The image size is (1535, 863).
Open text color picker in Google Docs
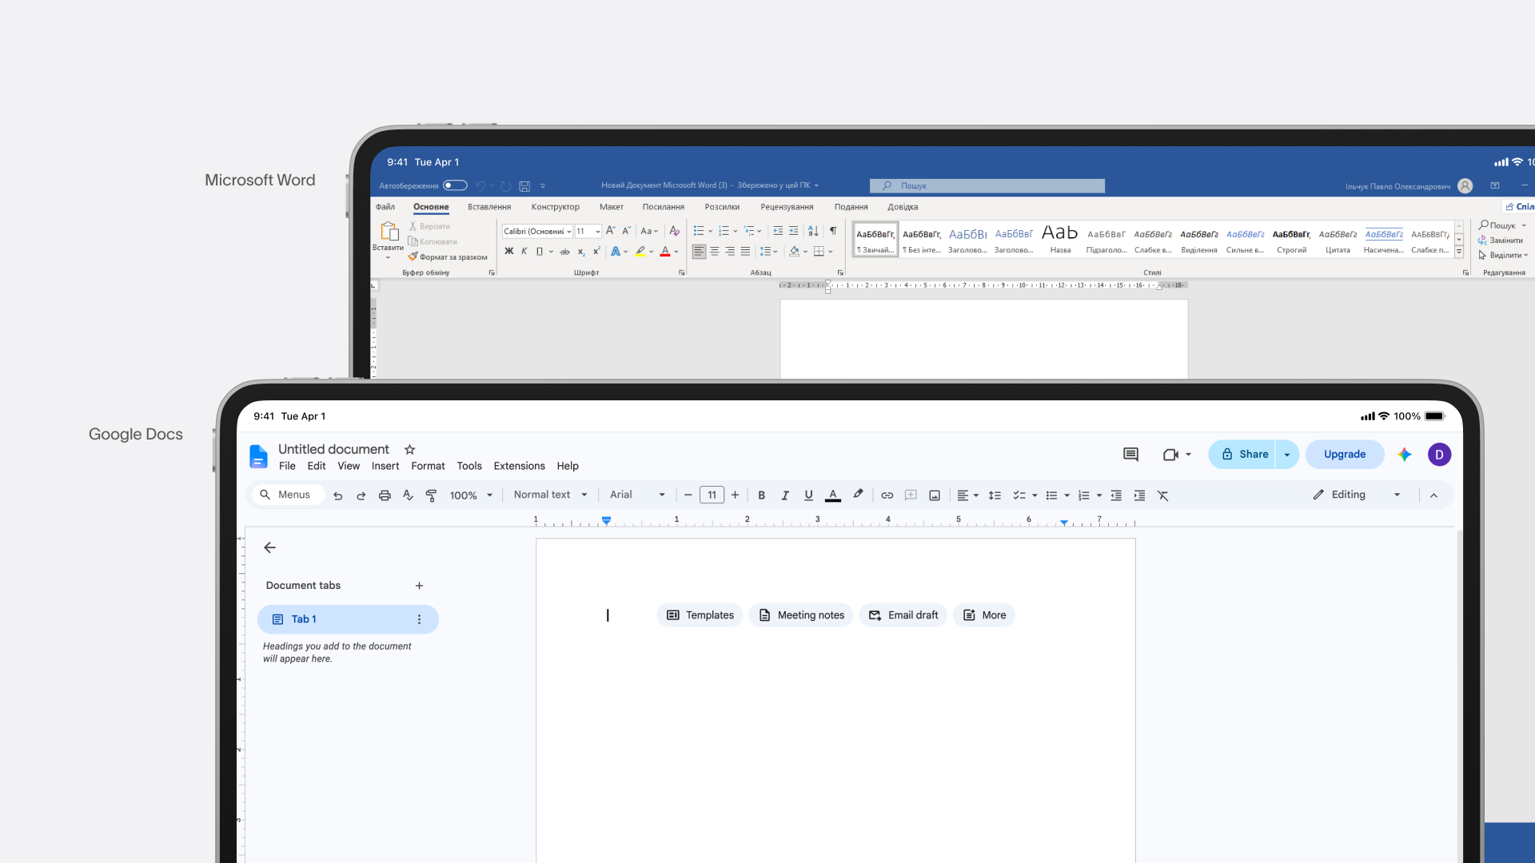pos(833,495)
